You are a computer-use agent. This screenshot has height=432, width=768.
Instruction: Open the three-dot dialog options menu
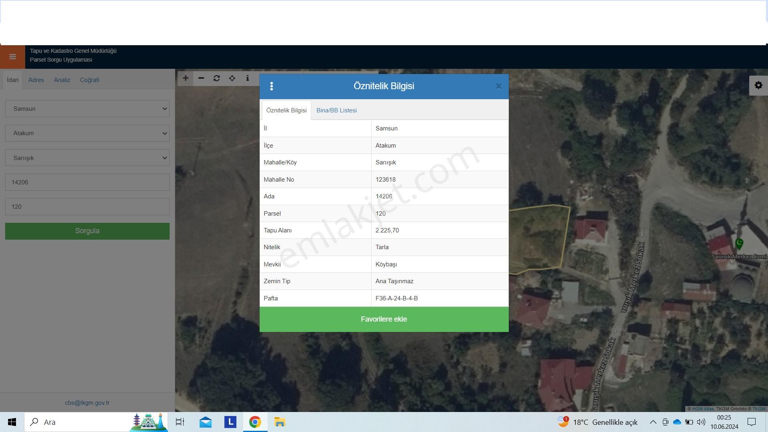pyautogui.click(x=272, y=86)
